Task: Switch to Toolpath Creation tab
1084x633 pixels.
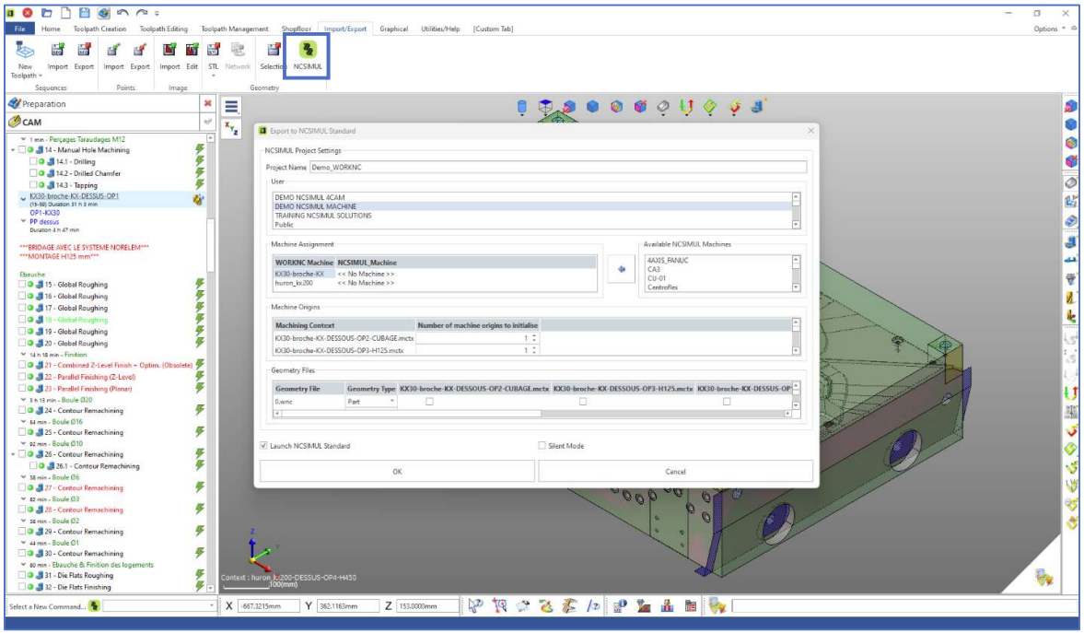Action: (99, 29)
